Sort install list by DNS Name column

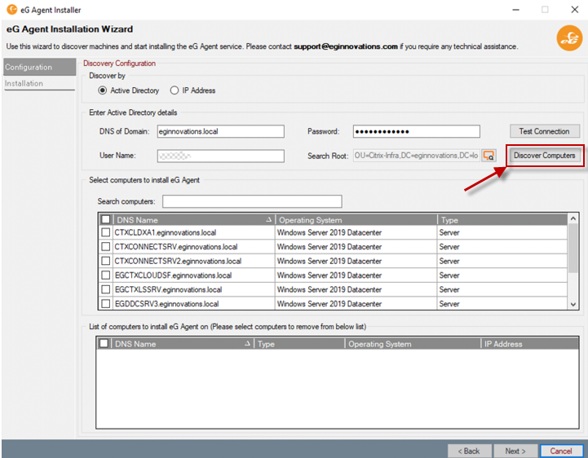point(182,344)
